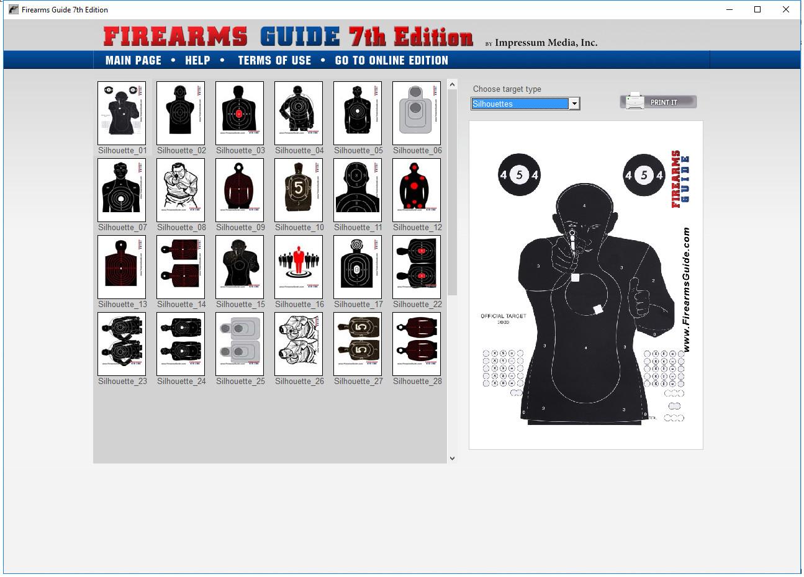Open the HELP menu item
The height and width of the screenshot is (577, 804).
tap(197, 60)
